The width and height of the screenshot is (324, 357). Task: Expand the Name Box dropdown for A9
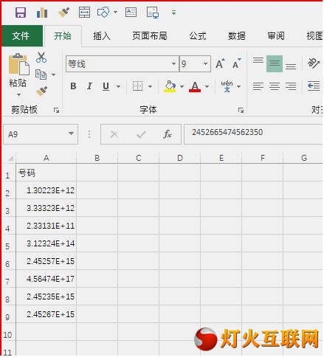(x=71, y=134)
